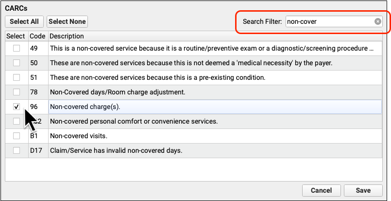Click the Select All button
Screen dimensions: 391x201
25,21
